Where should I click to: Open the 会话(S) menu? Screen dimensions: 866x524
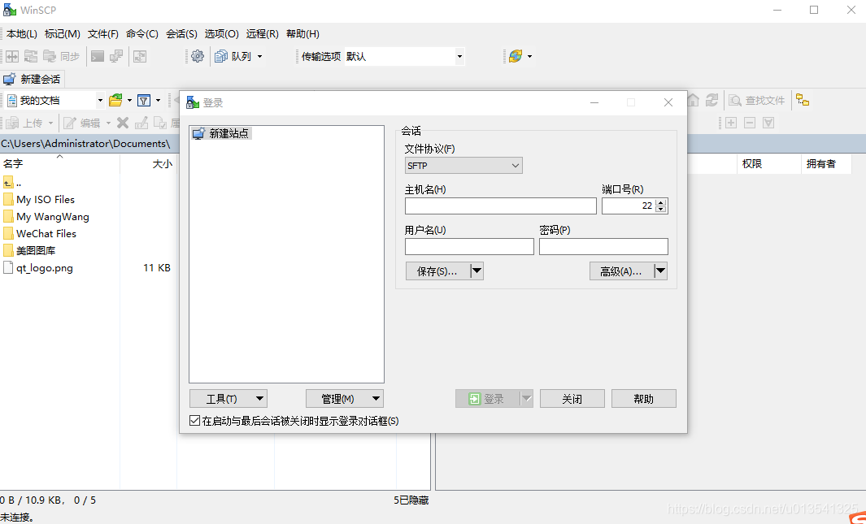click(181, 34)
